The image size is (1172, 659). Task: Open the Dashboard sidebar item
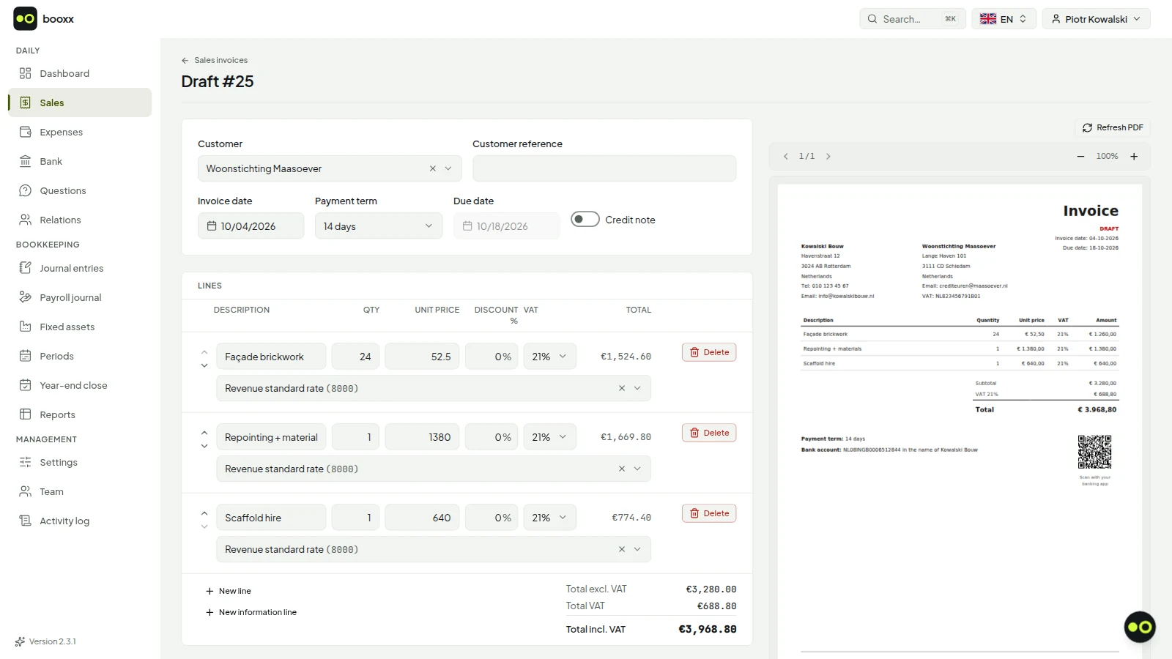[80, 73]
